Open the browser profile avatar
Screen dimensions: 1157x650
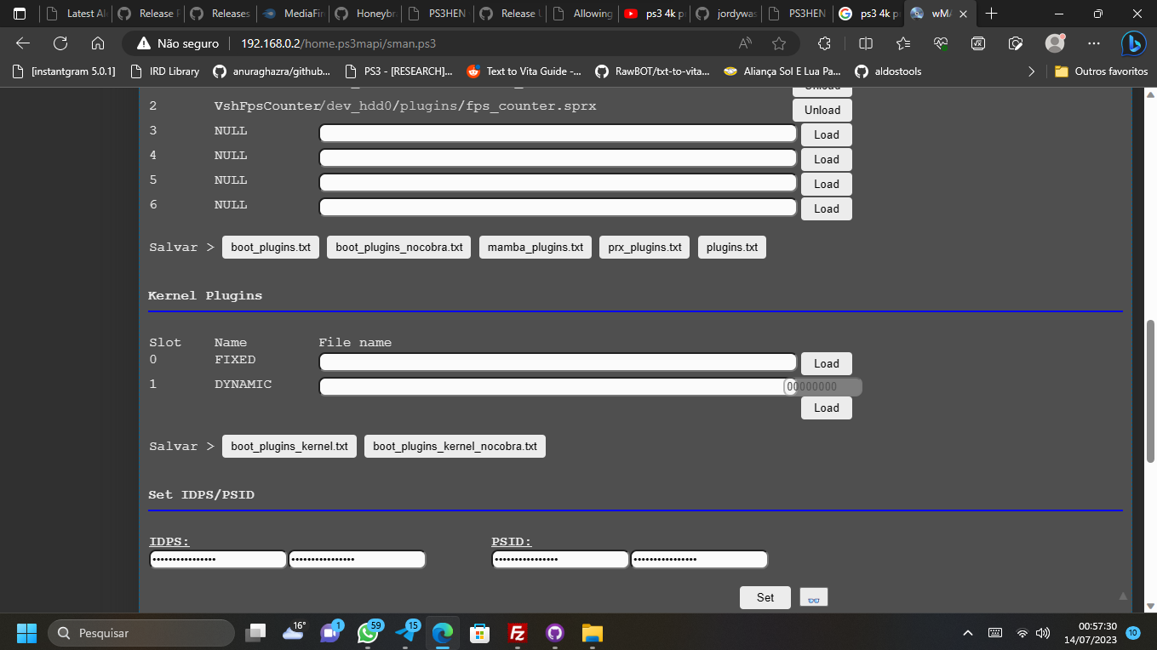1057,43
